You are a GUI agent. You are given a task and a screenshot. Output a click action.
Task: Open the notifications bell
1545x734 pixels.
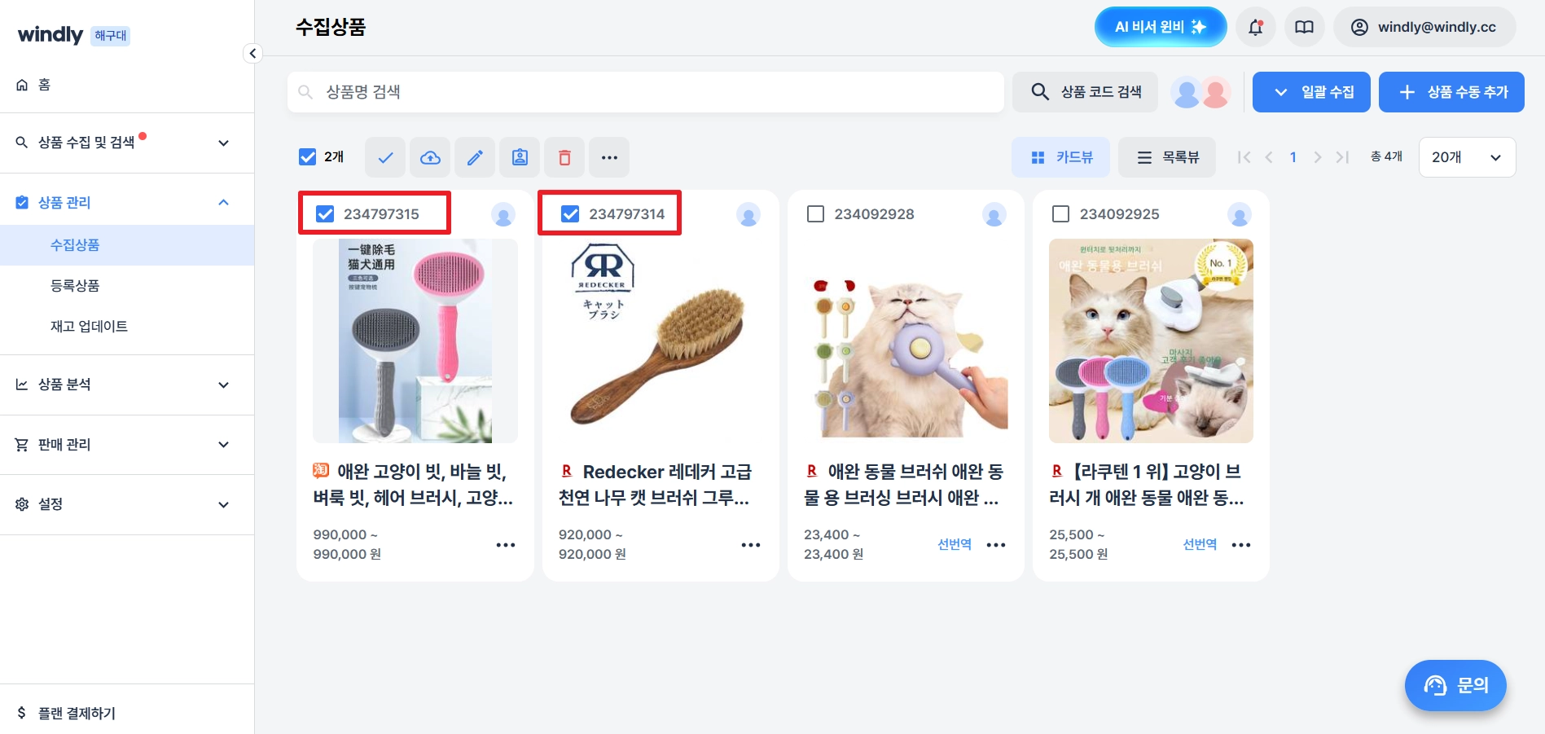click(x=1256, y=27)
